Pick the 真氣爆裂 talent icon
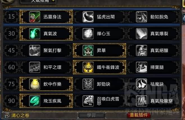The width and height of the screenshot is (185, 120). click(141, 34)
